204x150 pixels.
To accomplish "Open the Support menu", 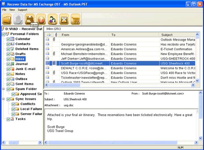I will (22, 10).
